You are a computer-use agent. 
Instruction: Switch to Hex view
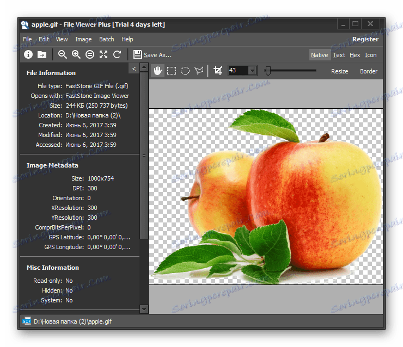pos(355,55)
